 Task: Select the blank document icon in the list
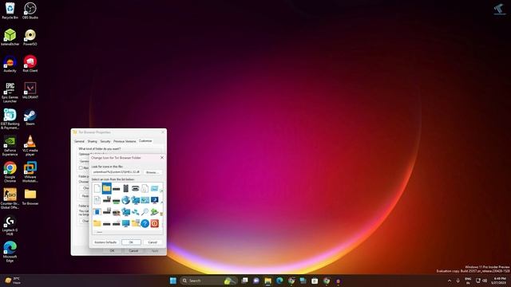tap(97, 188)
